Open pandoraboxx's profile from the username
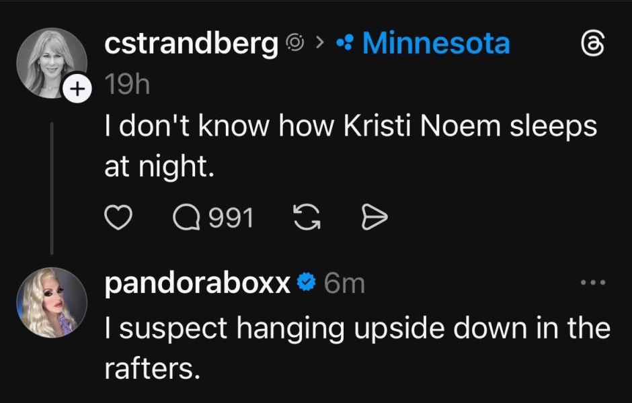 [x=198, y=284]
